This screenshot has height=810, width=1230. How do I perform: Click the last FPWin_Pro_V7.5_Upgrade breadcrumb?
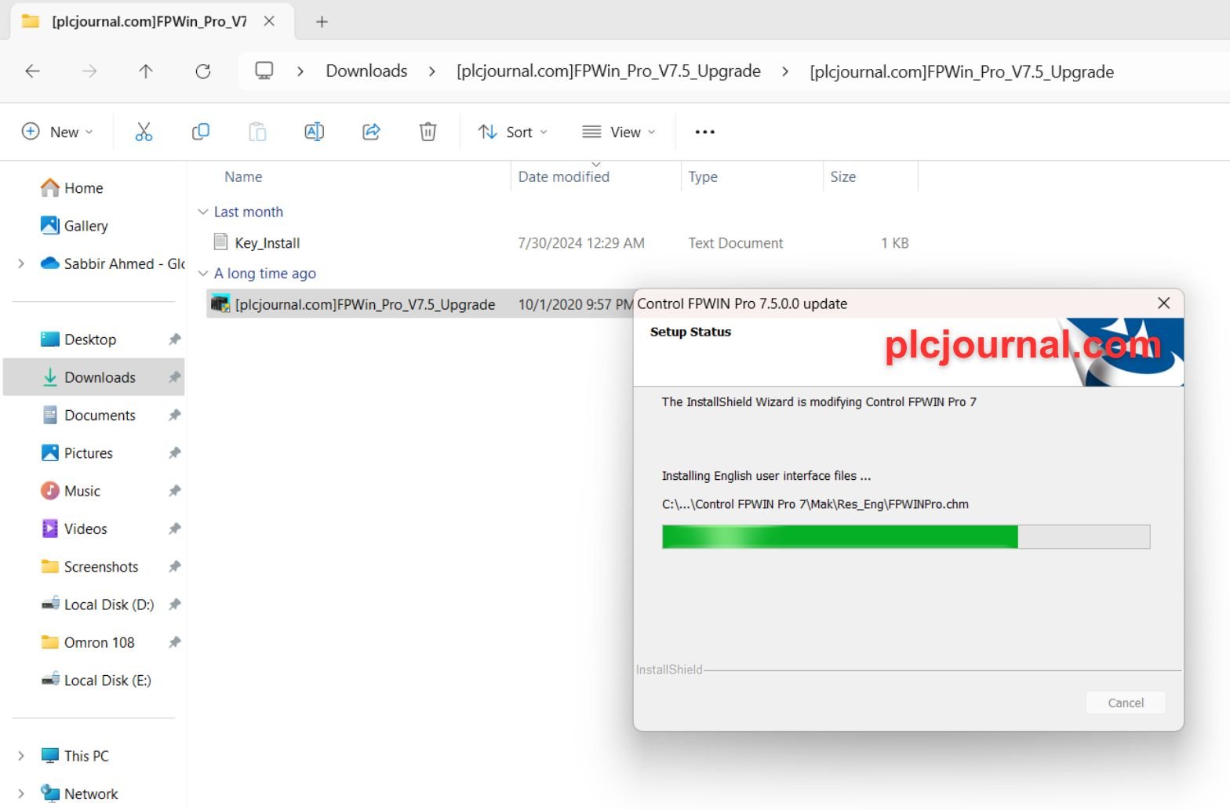click(x=962, y=72)
